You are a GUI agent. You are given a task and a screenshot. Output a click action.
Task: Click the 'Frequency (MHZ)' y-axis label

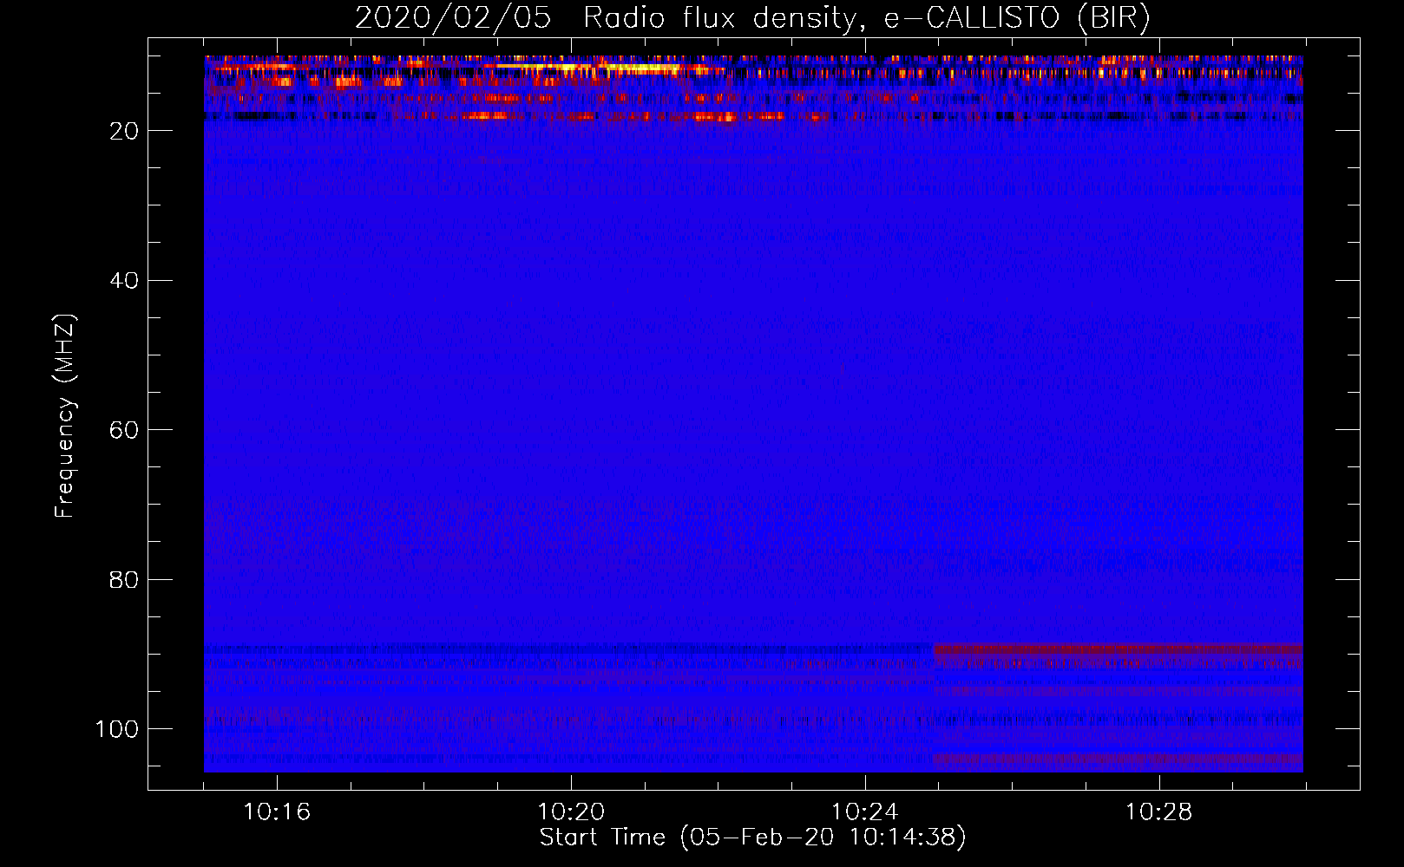(x=65, y=415)
